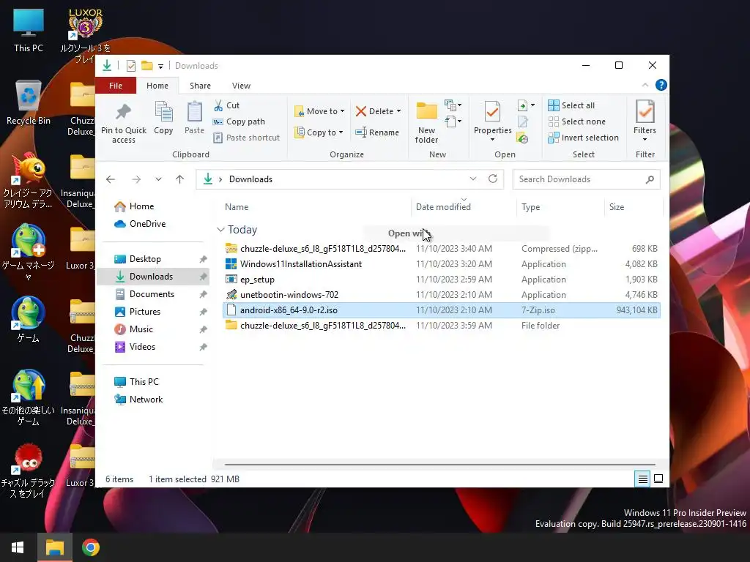Click the History icon in Open group
The image size is (750, 562).
point(523,138)
